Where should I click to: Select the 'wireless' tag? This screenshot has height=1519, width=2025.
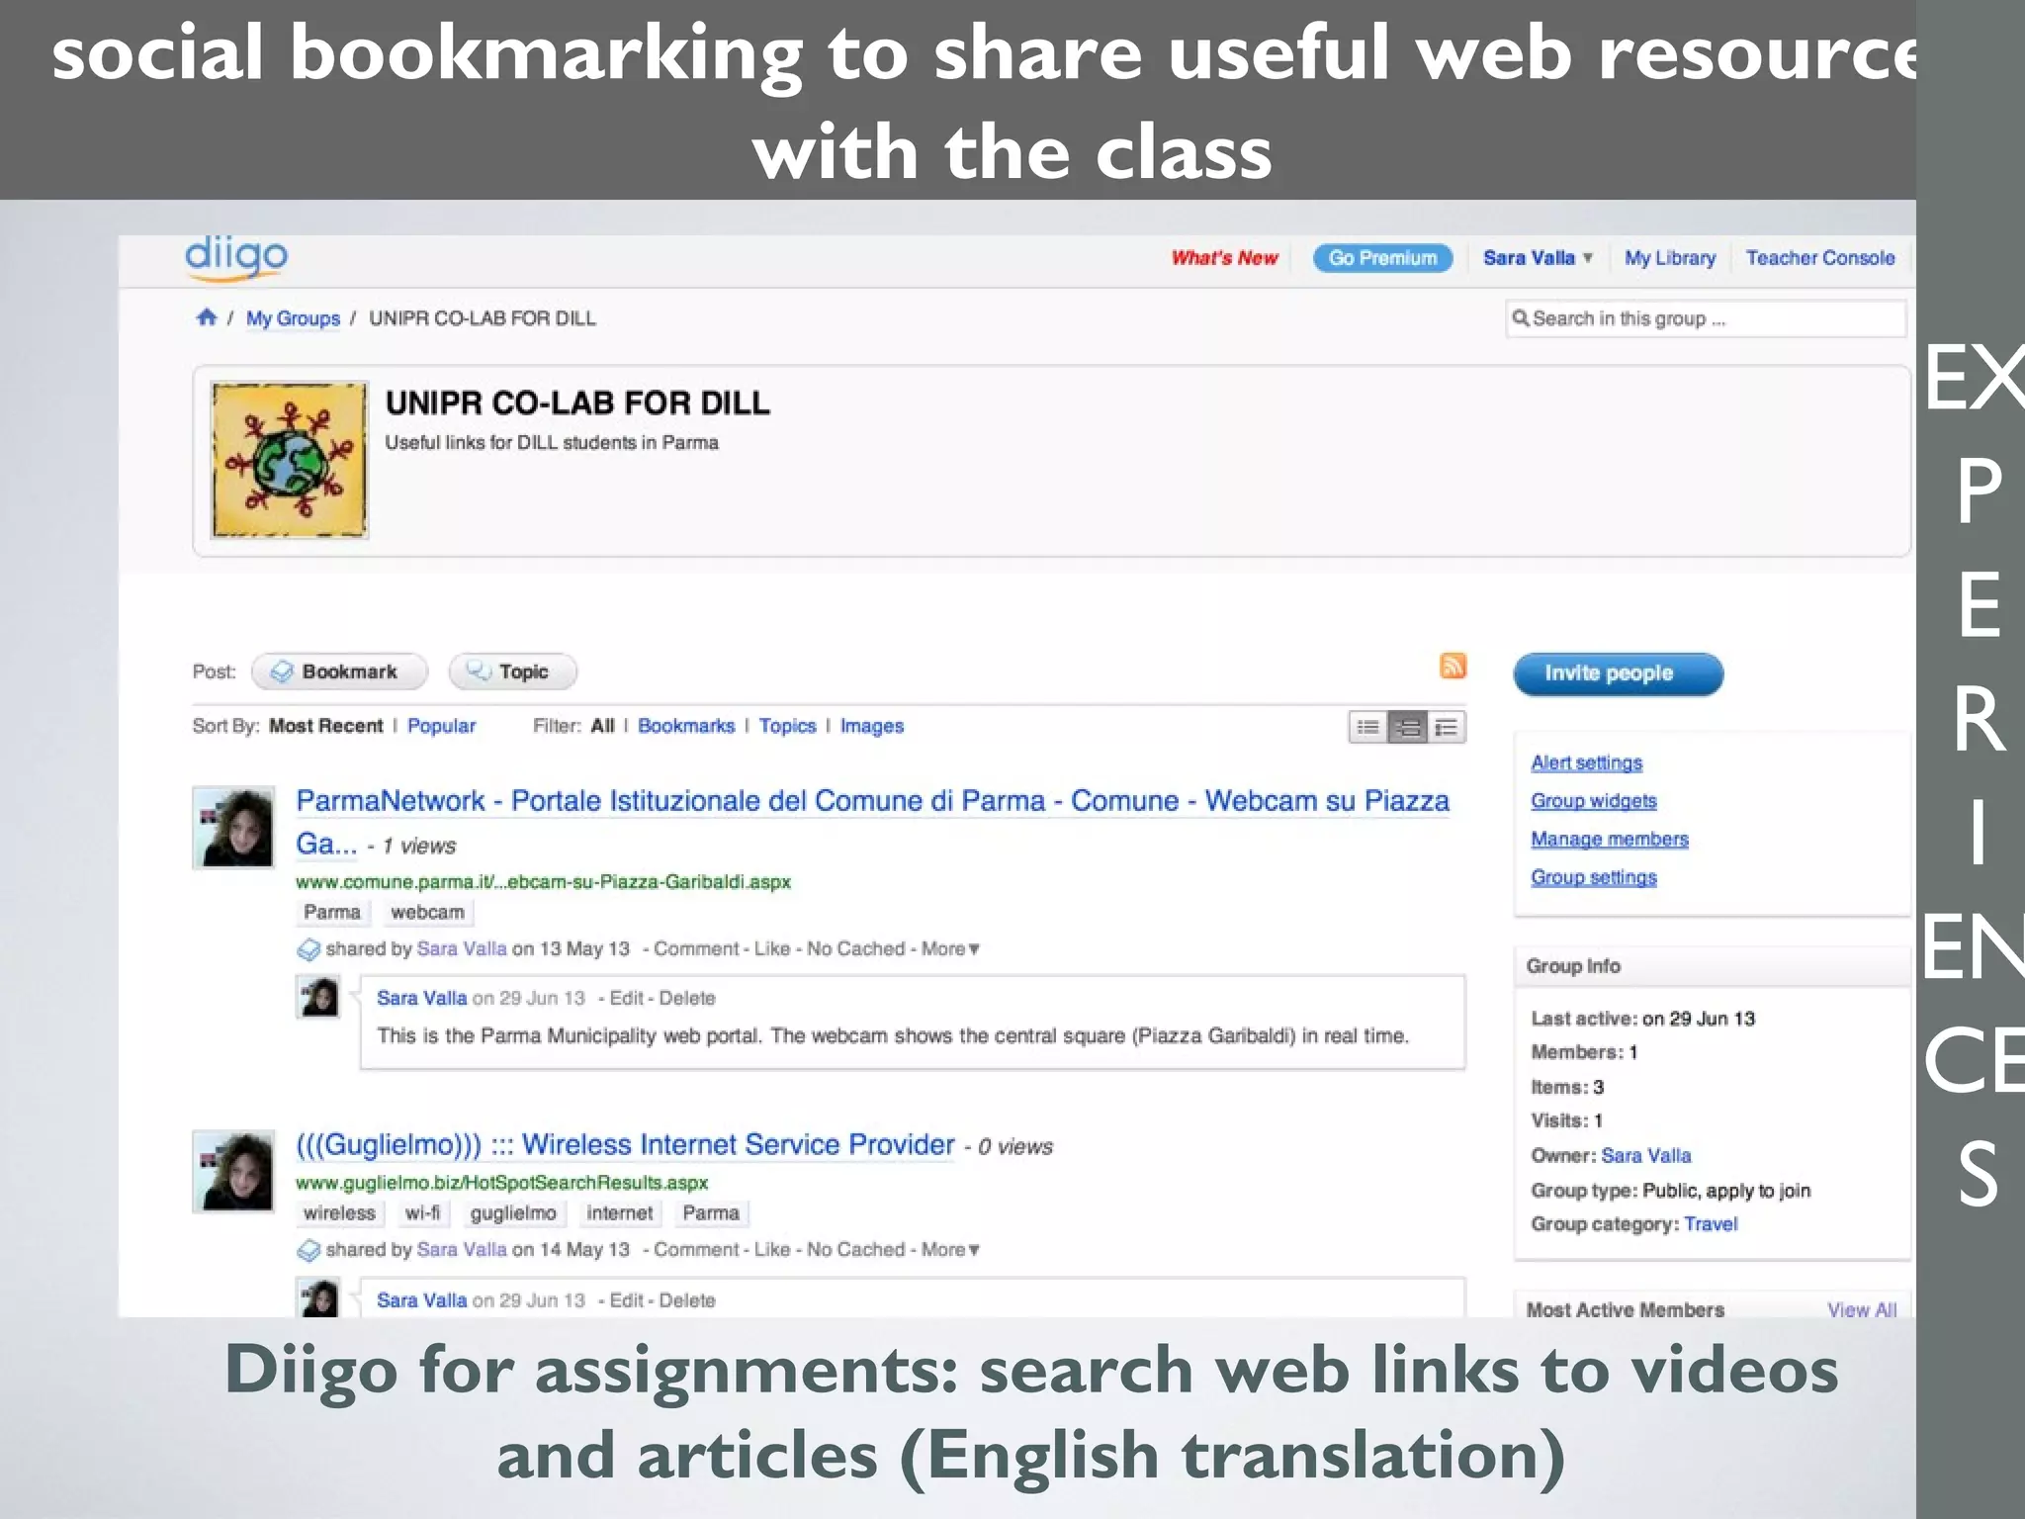[339, 1213]
